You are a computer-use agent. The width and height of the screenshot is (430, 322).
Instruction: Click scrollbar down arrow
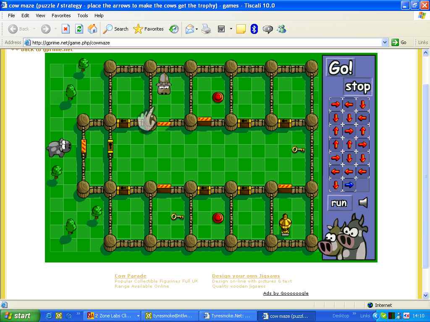426,295
